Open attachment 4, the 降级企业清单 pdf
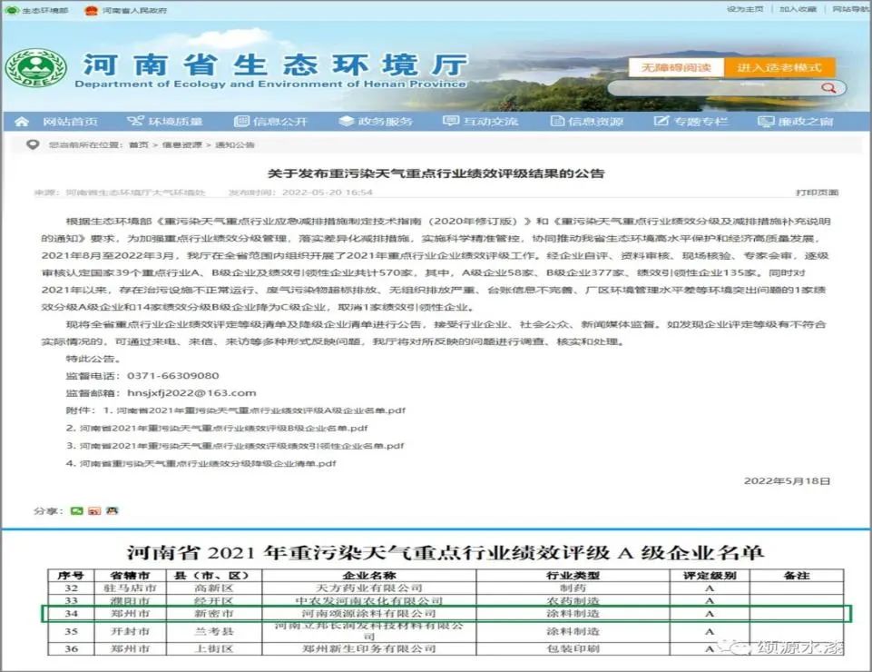This screenshot has width=872, height=672. coord(208,463)
